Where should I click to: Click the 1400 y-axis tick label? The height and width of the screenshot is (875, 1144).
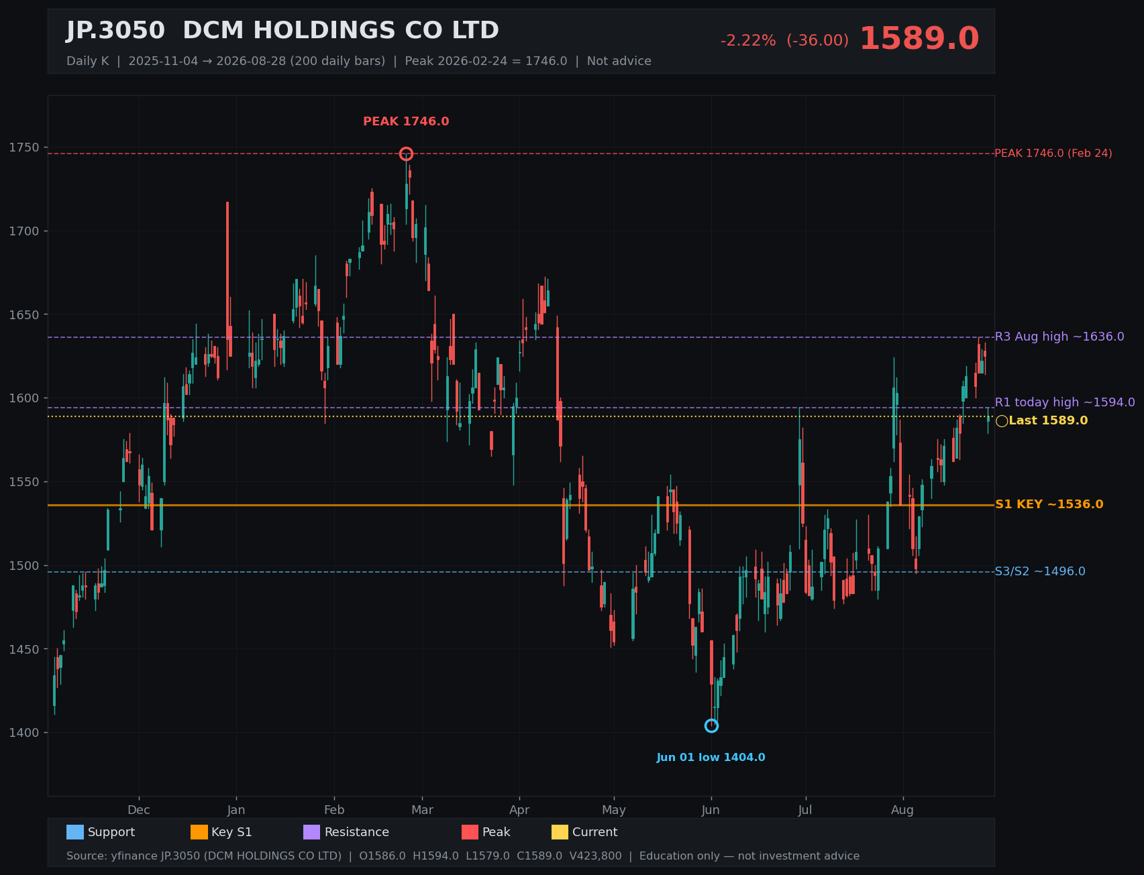pyautogui.click(x=24, y=733)
